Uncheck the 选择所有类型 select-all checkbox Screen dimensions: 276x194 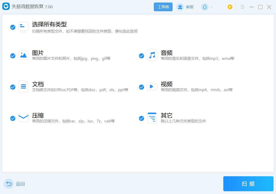13,27
